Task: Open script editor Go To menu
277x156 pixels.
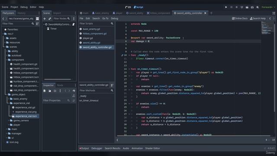Action: pyautogui.click(x=105, y=18)
